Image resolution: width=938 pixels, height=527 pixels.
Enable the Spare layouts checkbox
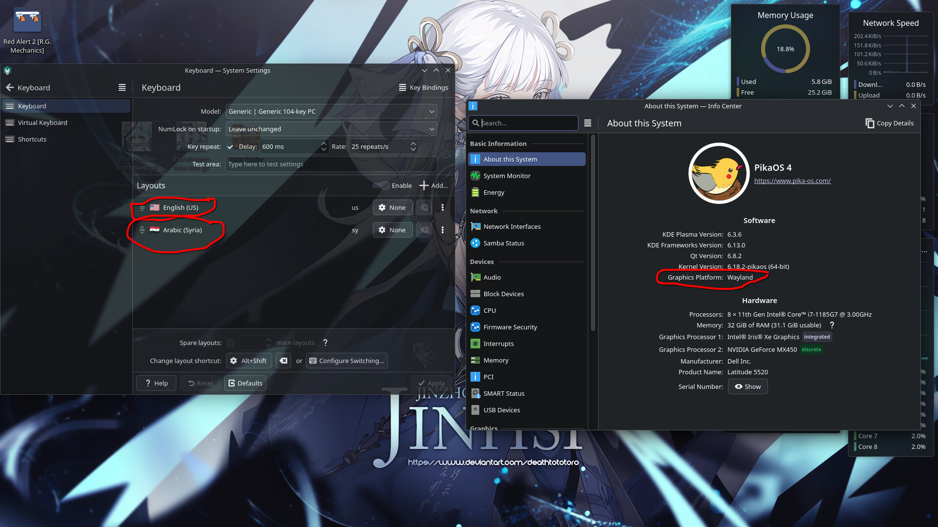[231, 343]
